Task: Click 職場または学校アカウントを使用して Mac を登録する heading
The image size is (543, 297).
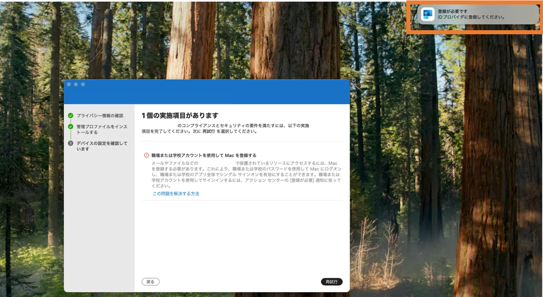Action: click(204, 156)
